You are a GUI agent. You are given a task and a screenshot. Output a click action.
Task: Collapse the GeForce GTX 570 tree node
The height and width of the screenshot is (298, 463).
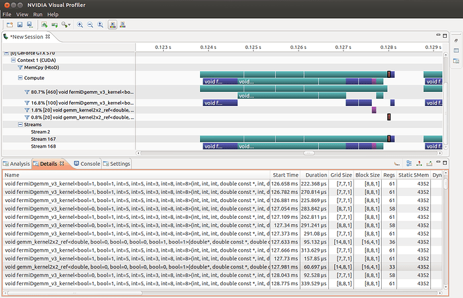(x=6, y=53)
